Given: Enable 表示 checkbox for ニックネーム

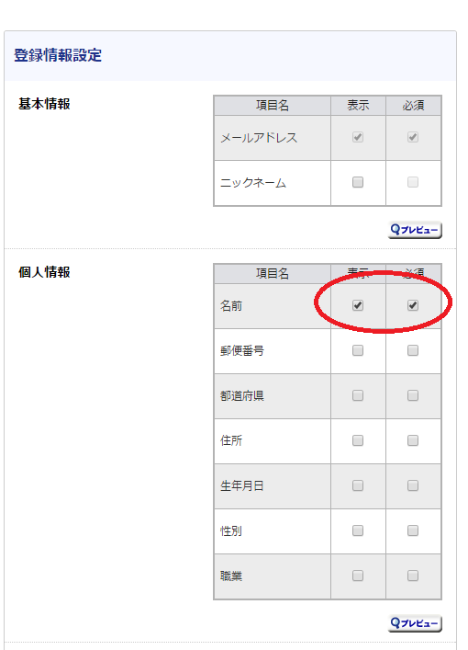Looking at the screenshot, I should click(358, 182).
